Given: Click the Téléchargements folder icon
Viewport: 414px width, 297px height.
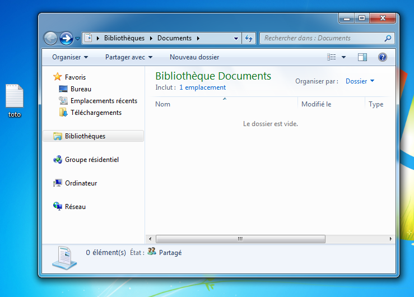Looking at the screenshot, I should click(63, 112).
